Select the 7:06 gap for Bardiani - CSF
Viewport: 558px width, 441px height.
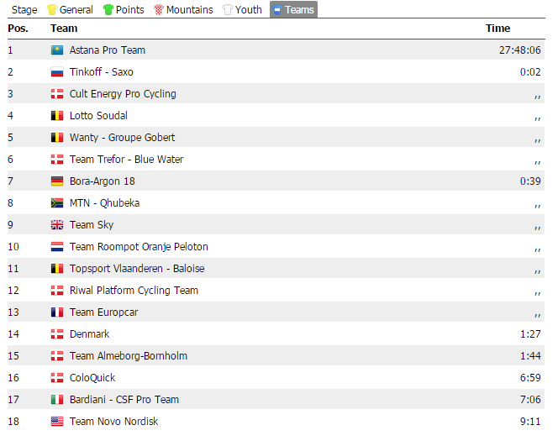pos(530,400)
